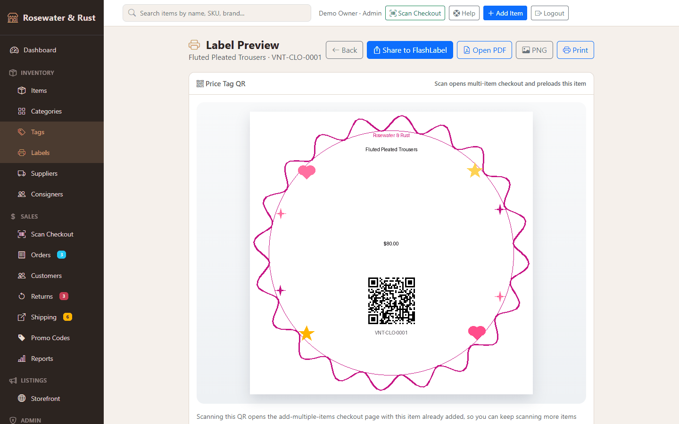The width and height of the screenshot is (679, 424).
Task: Click the Returns circular arrow icon
Action: (22, 296)
